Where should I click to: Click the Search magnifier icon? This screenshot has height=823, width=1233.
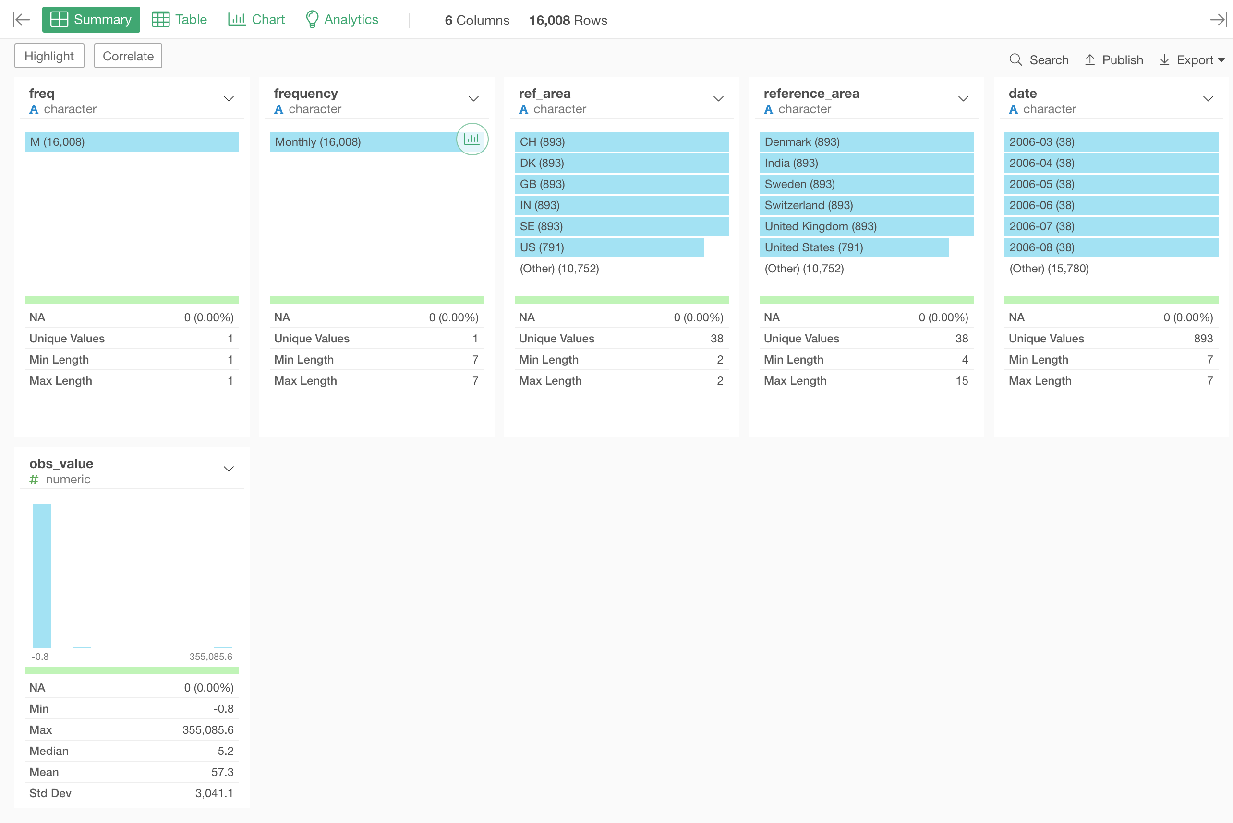click(1015, 60)
